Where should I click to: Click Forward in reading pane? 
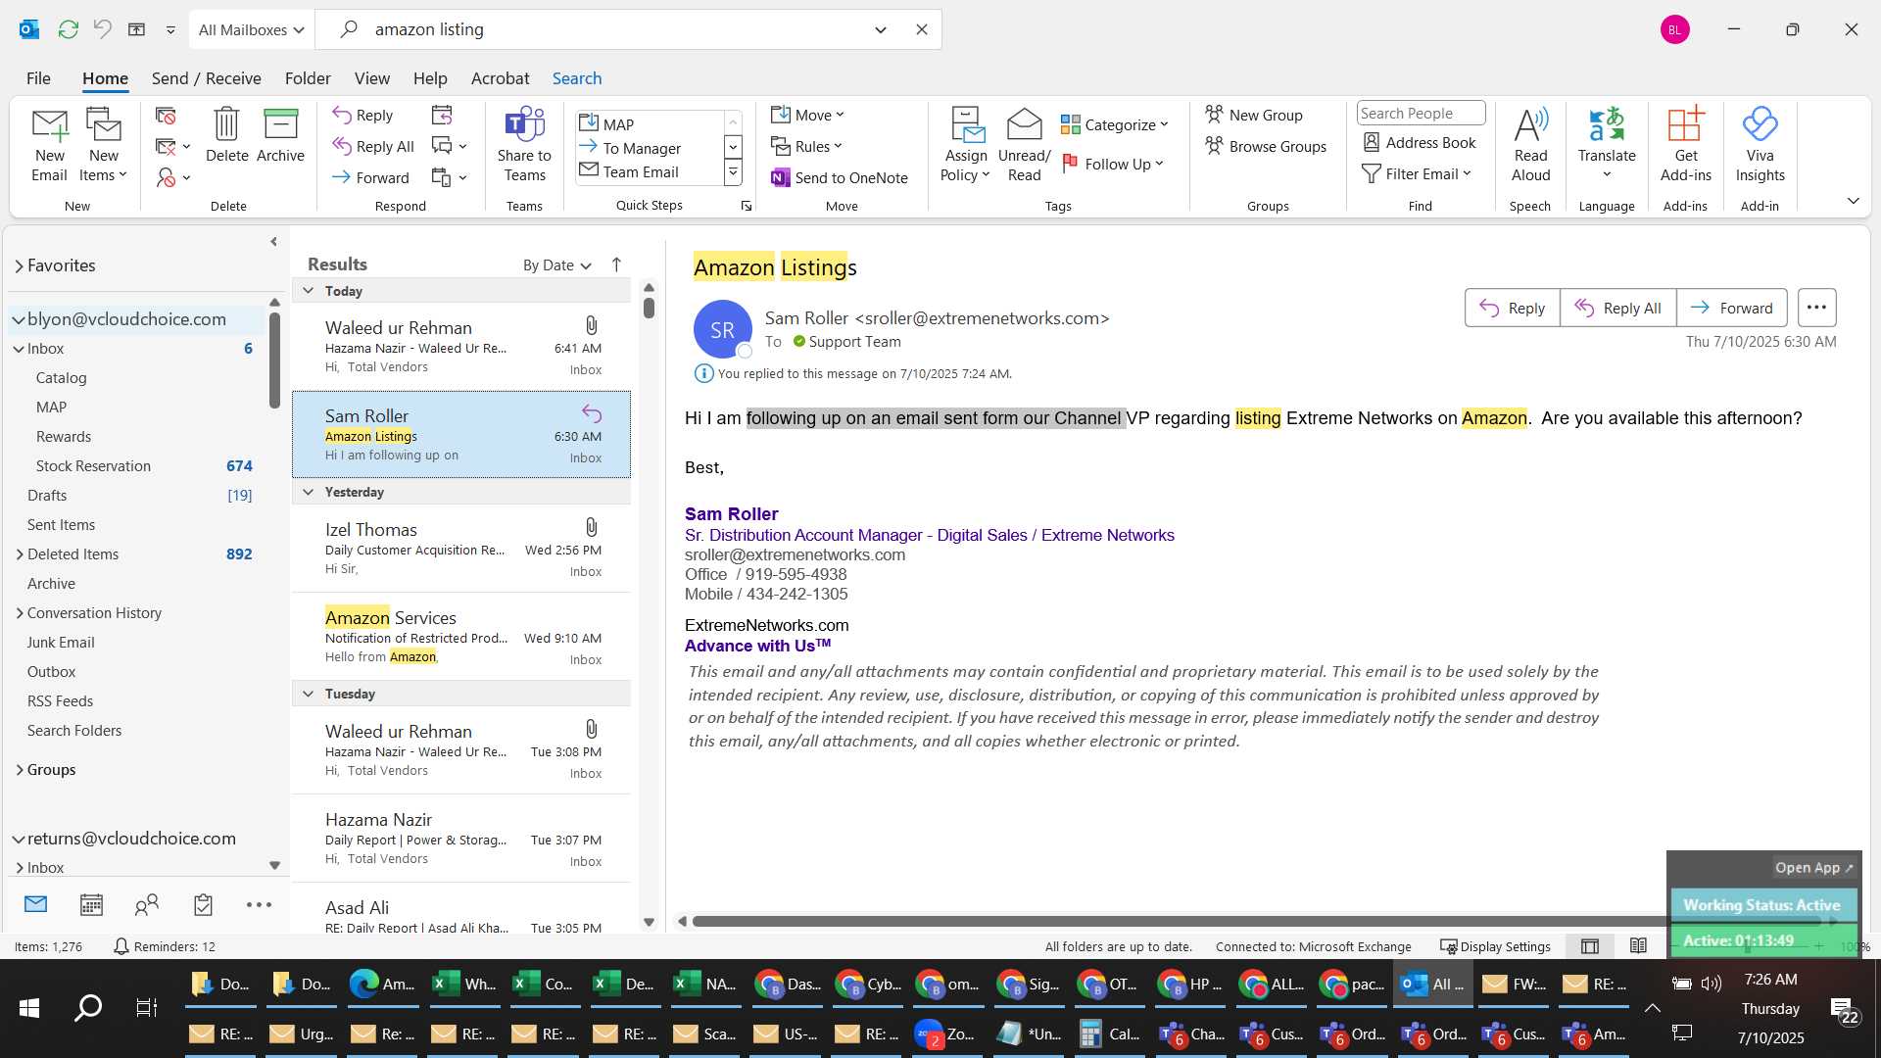[x=1731, y=308]
